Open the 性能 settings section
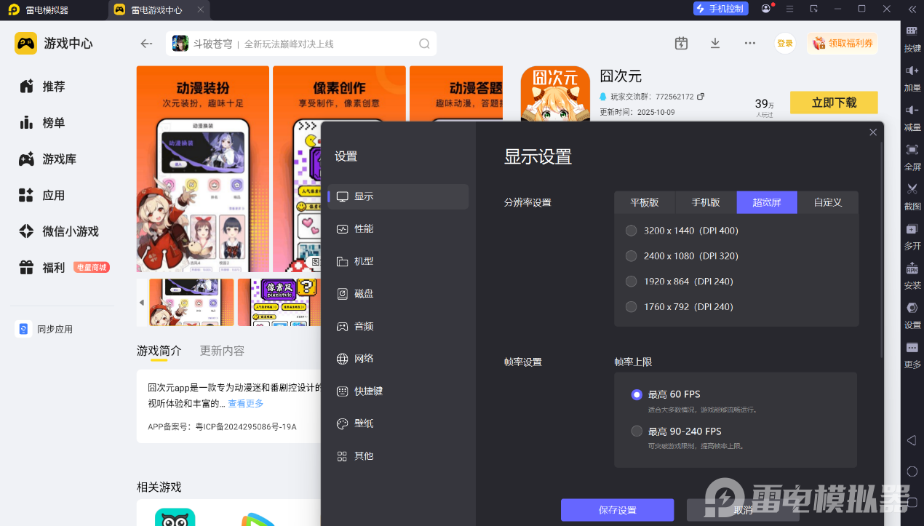The image size is (924, 526). (x=364, y=229)
